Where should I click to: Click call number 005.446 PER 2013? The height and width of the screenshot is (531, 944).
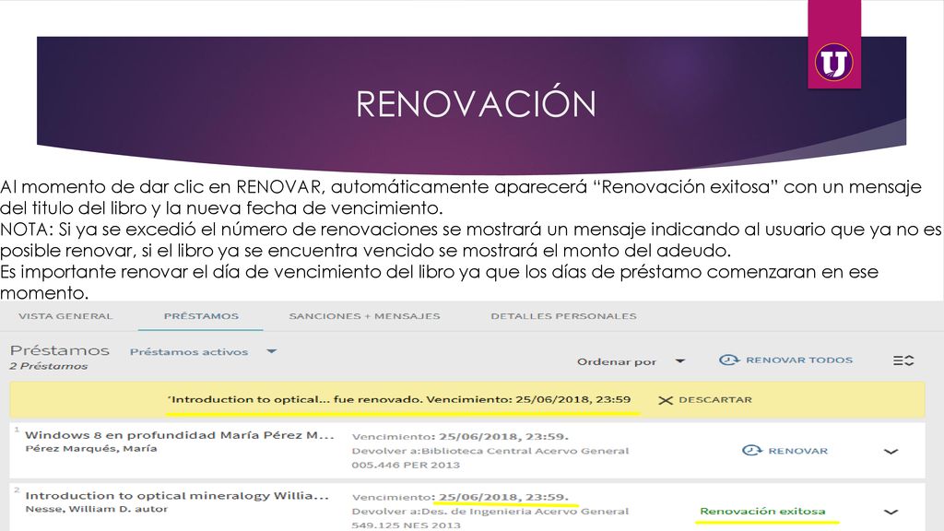pos(406,466)
